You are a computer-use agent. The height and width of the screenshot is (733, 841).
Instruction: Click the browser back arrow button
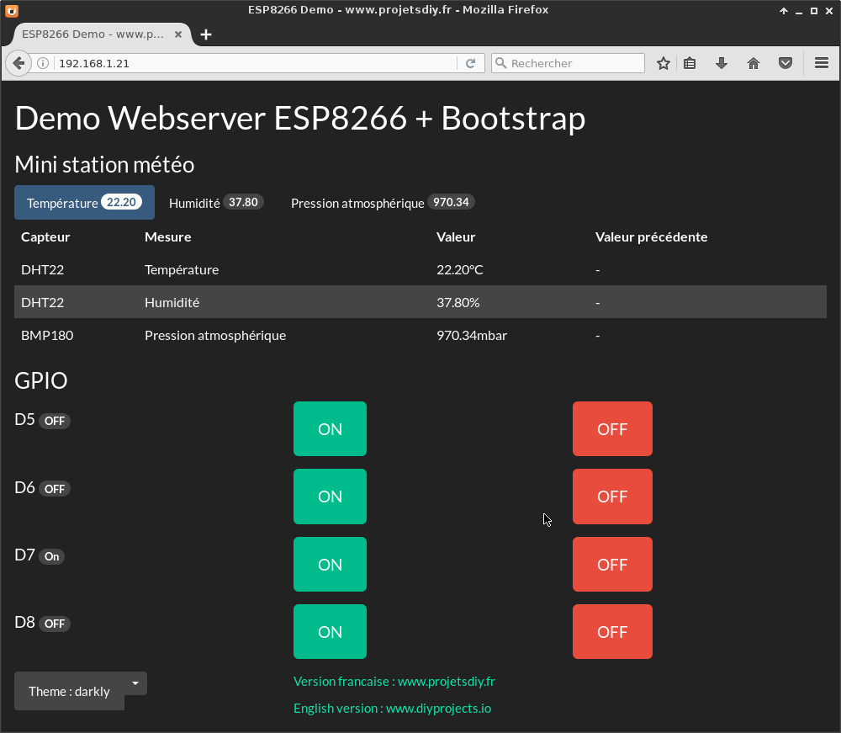click(19, 63)
